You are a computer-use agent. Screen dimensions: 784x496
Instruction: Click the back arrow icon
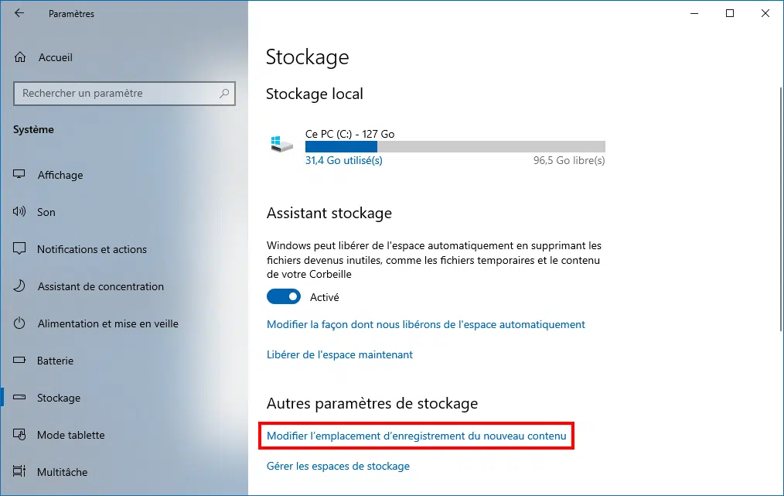point(19,13)
